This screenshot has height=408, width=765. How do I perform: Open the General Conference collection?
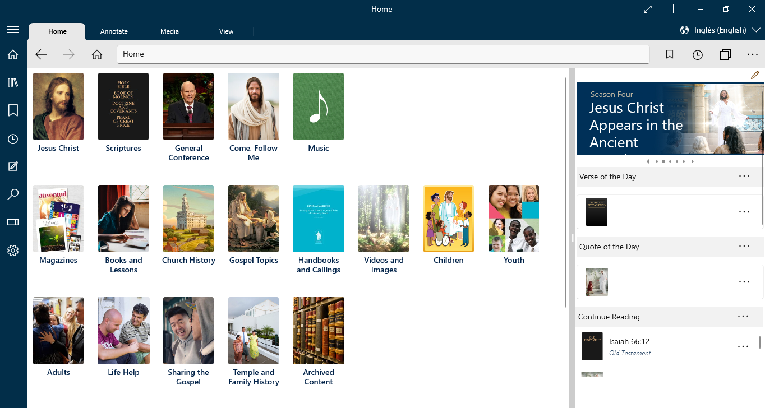pos(188,118)
